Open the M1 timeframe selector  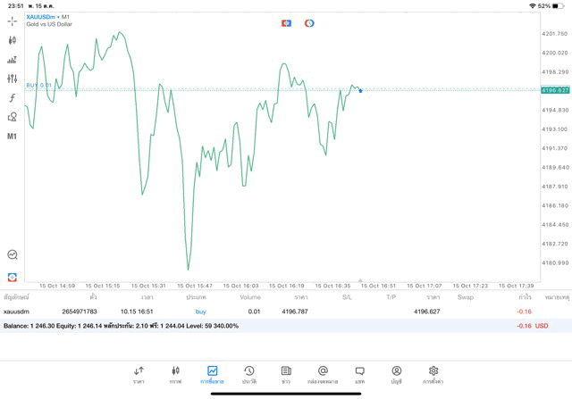12,137
